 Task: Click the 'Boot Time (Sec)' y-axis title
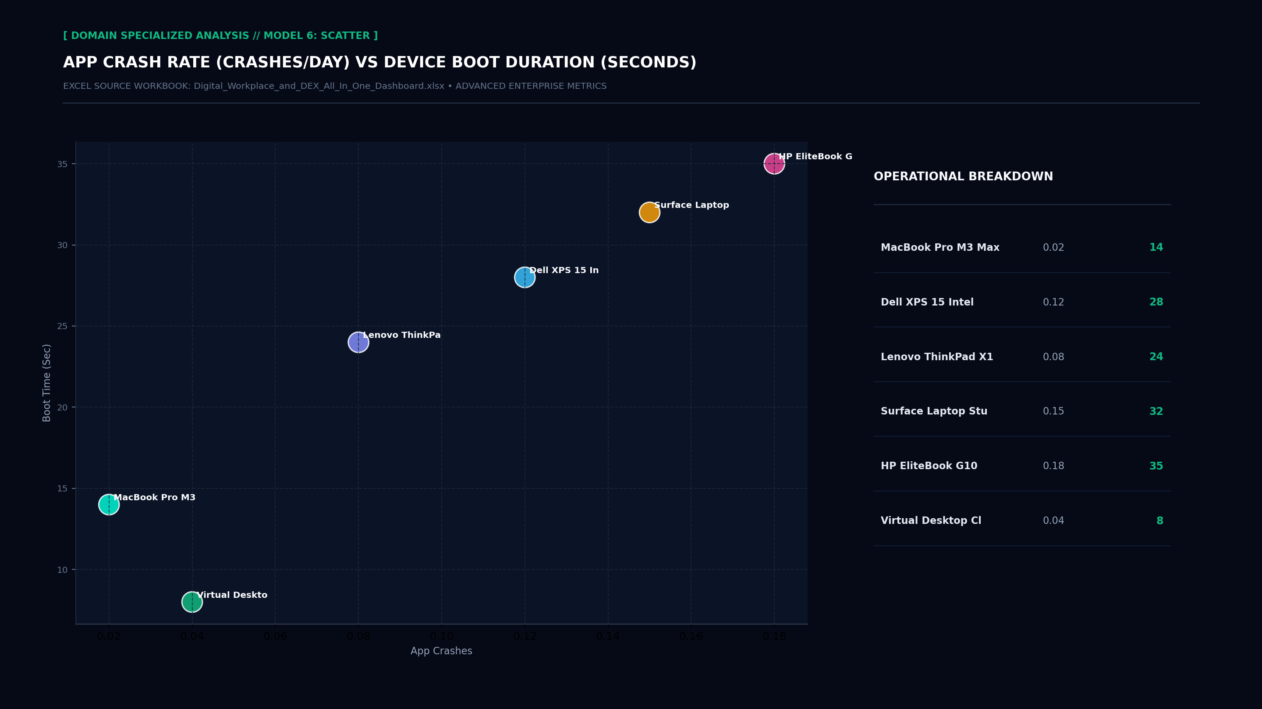tap(46, 383)
